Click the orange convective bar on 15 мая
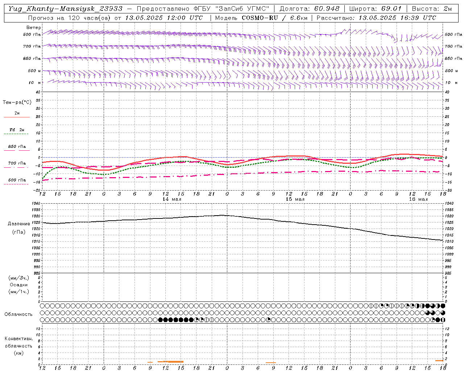464x371 pixels. pos(271,362)
